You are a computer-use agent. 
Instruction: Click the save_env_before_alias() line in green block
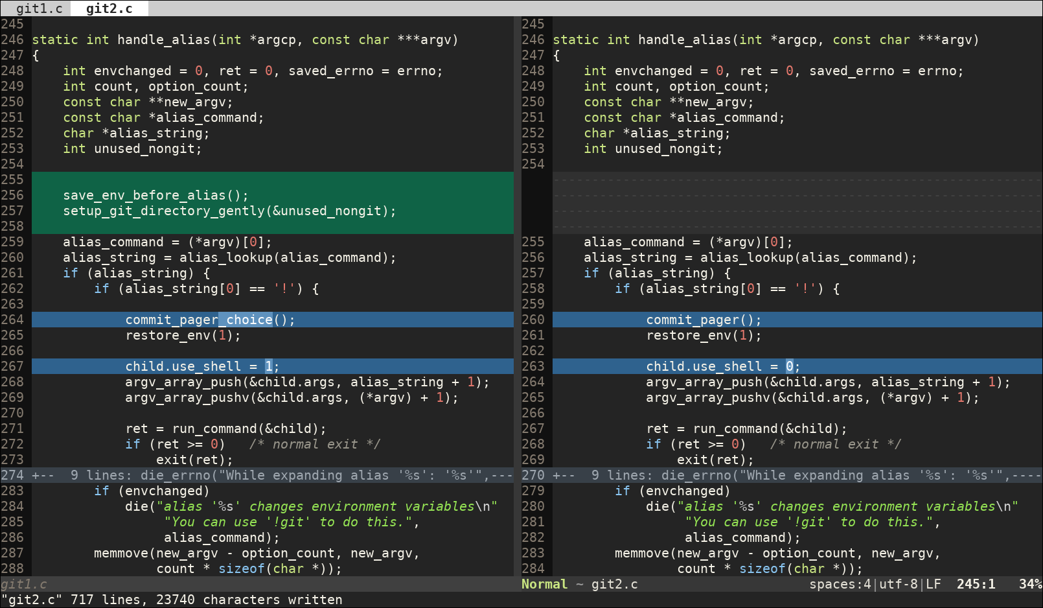[x=155, y=195]
